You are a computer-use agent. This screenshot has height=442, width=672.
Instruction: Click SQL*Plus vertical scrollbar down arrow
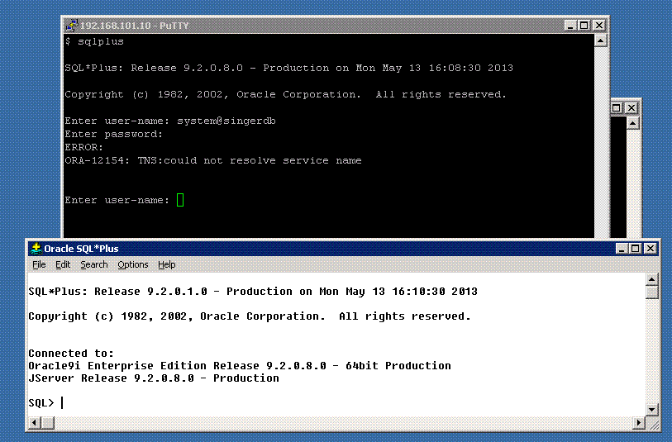651,409
